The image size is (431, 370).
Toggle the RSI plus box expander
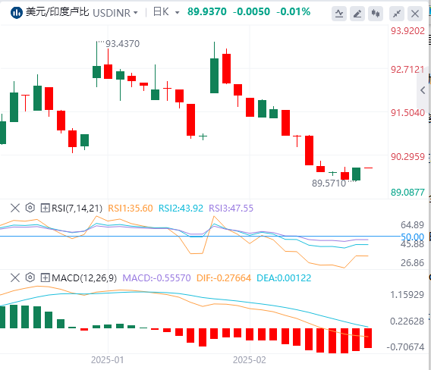pyautogui.click(x=45, y=208)
